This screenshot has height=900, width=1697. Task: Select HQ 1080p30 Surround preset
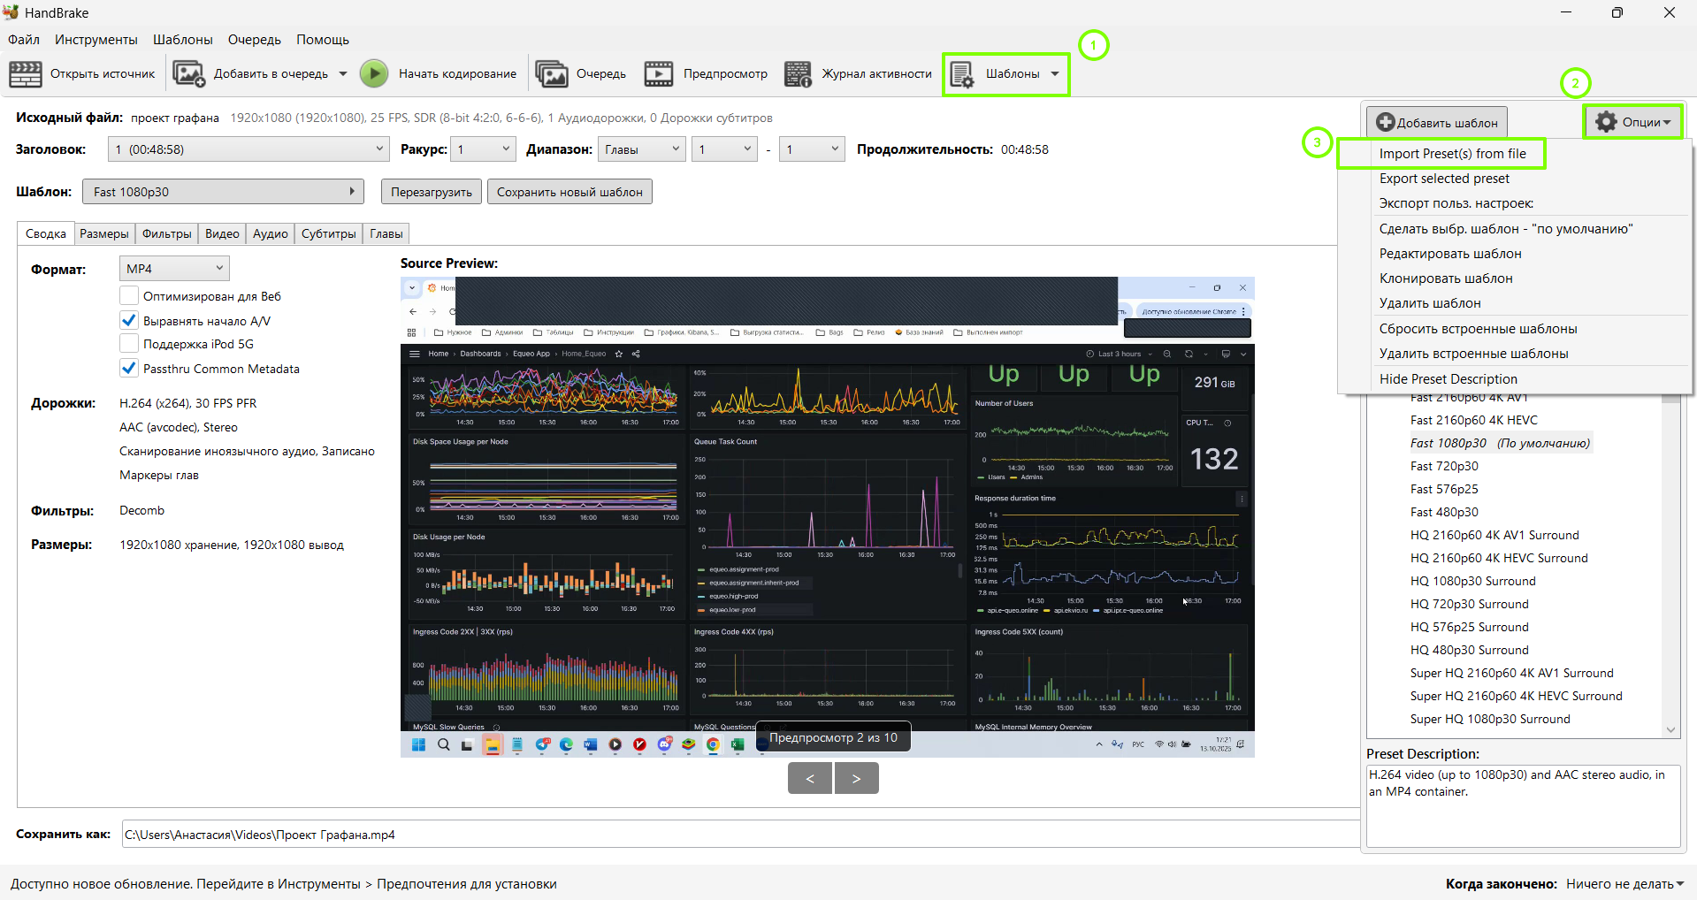pos(1472,581)
